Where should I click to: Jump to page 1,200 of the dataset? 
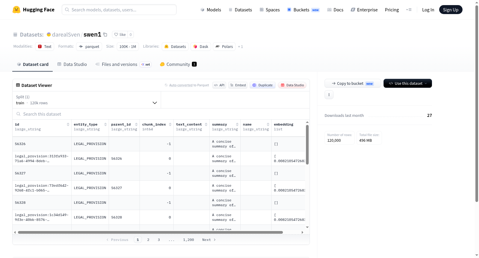[x=189, y=240]
